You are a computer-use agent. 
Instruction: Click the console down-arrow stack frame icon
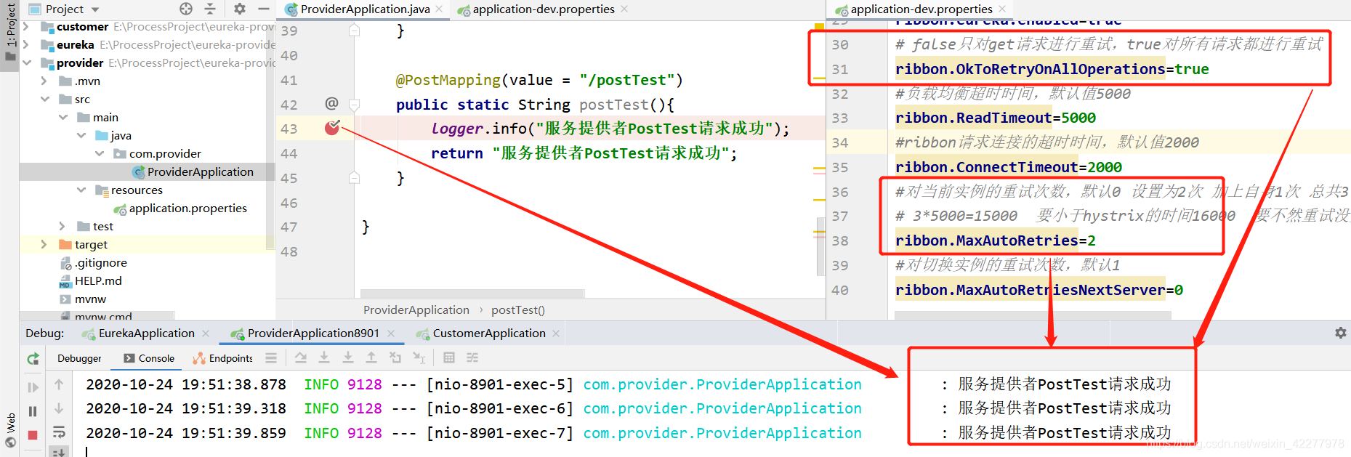click(x=59, y=408)
